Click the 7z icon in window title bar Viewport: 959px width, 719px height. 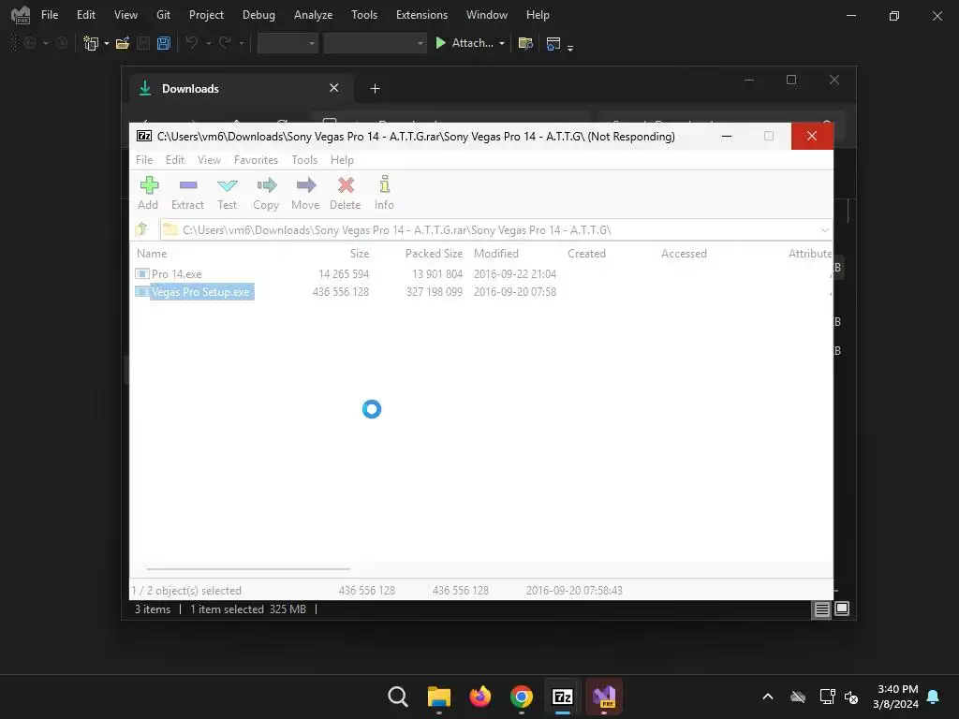pyautogui.click(x=143, y=136)
